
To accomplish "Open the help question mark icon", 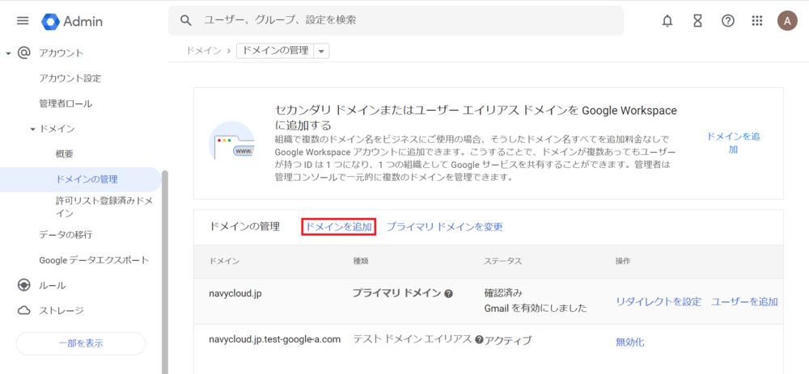I will [x=727, y=21].
